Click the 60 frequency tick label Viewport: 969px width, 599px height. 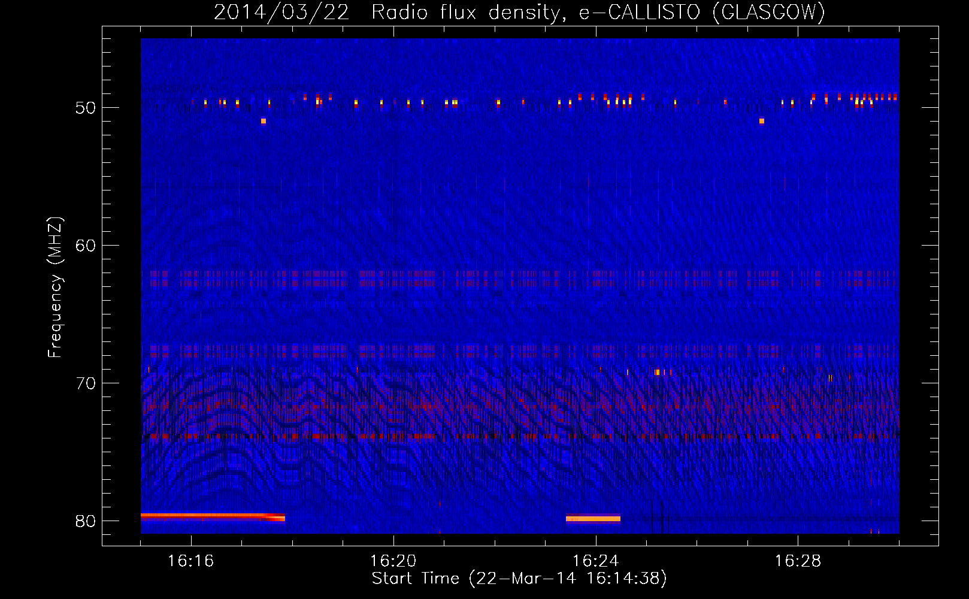[86, 246]
